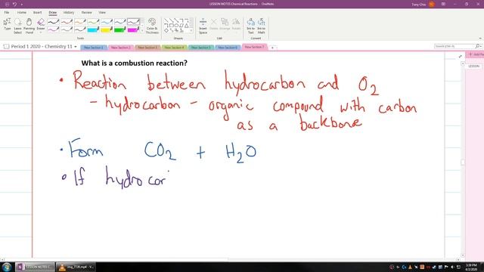Select the orange pen in top row
This screenshot has width=484, height=272.
[x=80, y=22]
